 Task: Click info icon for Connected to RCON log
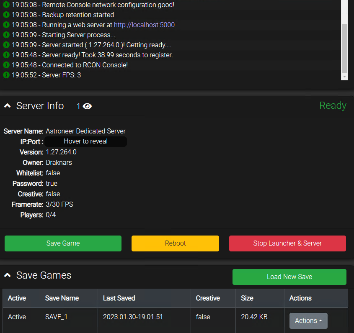pyautogui.click(x=6, y=65)
